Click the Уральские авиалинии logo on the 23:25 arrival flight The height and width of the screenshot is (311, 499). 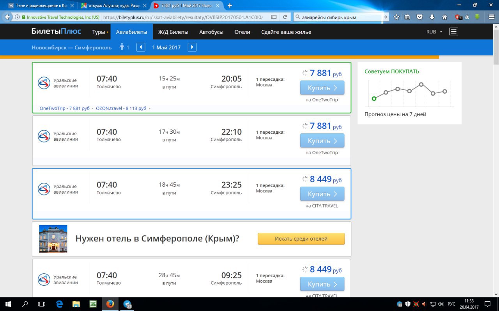[x=44, y=189]
